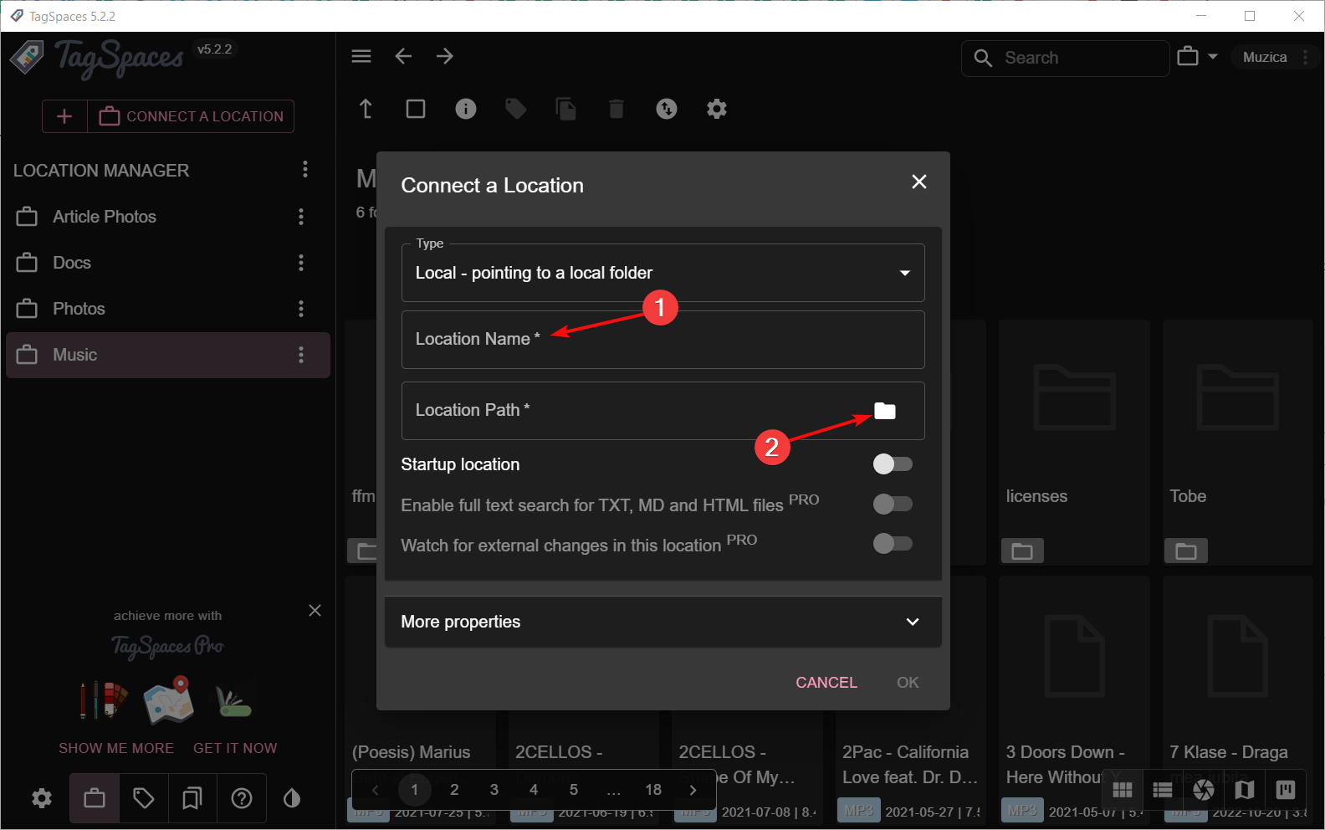This screenshot has height=830, width=1325.
Task: Click the sort order icon in the toolbar
Action: coord(667,109)
